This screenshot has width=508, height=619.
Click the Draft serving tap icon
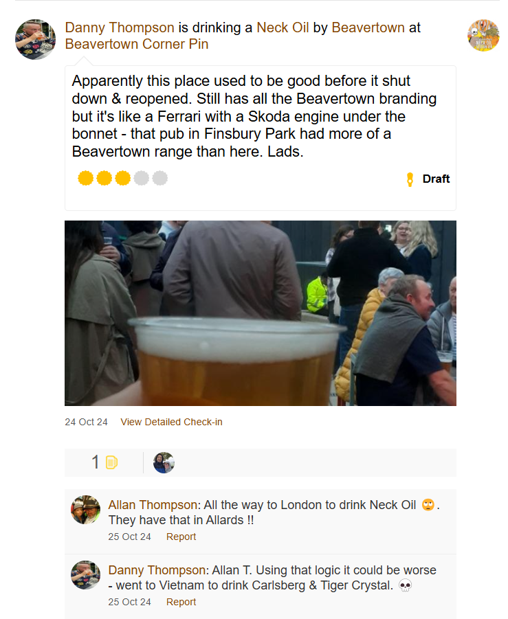[x=410, y=179]
